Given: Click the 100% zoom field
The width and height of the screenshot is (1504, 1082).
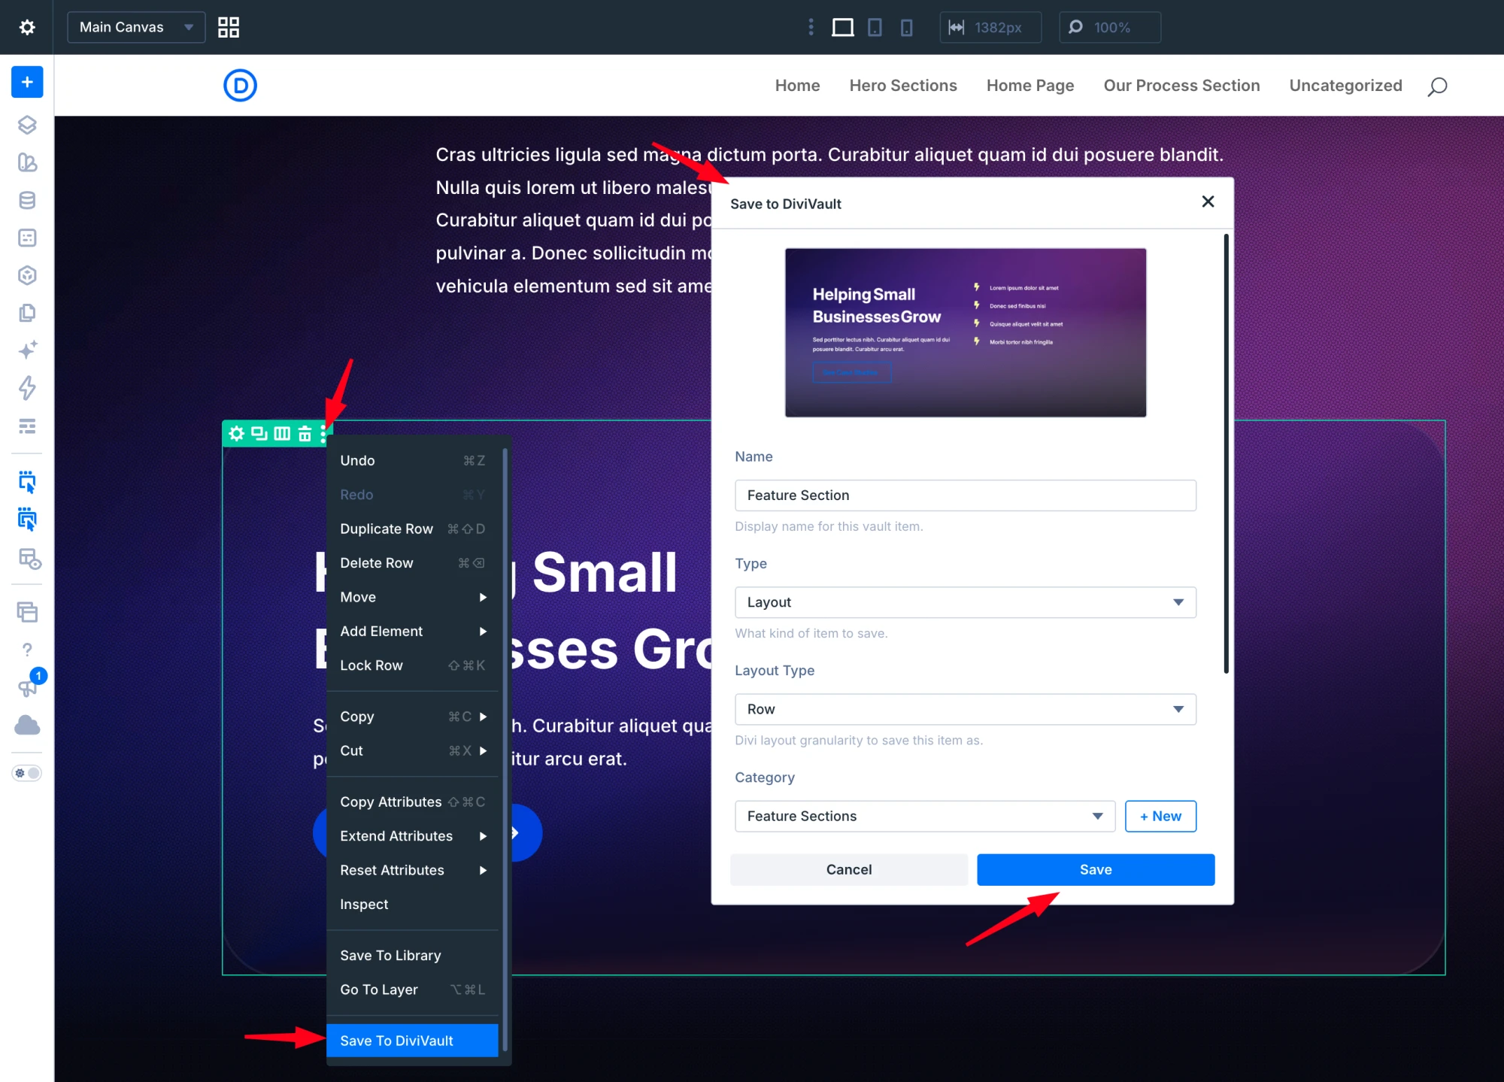Looking at the screenshot, I should point(1110,27).
